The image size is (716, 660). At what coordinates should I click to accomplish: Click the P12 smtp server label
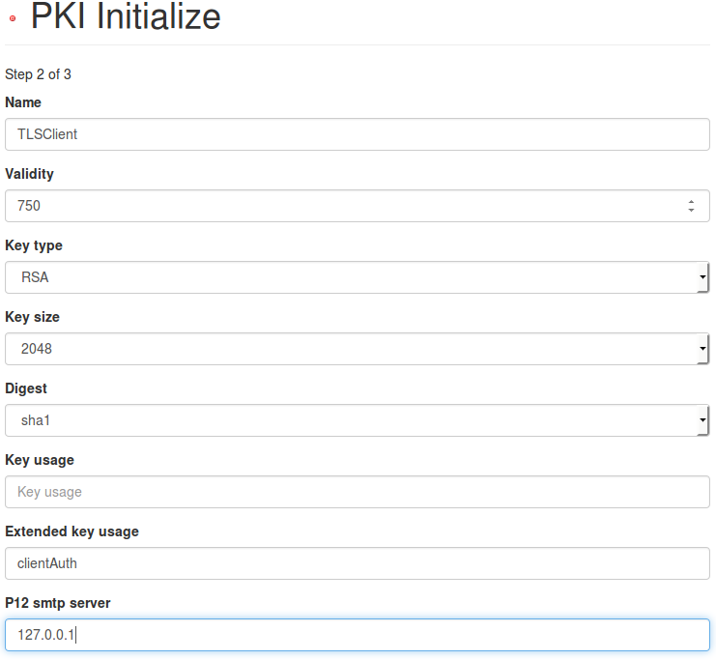(x=58, y=603)
